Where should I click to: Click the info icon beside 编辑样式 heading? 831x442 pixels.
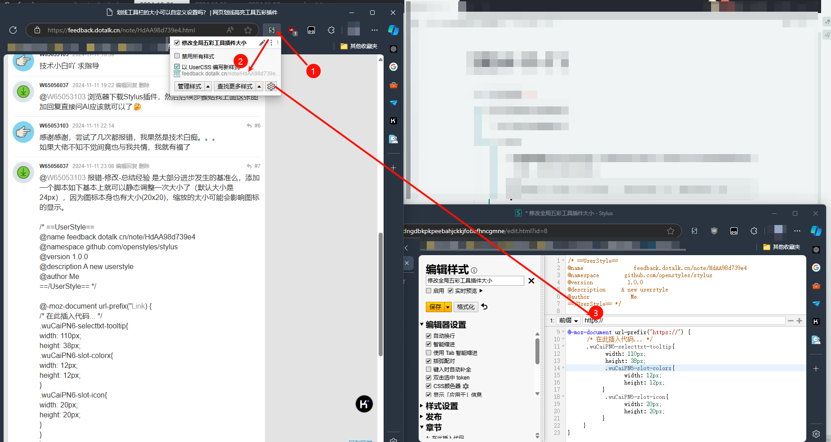click(474, 270)
